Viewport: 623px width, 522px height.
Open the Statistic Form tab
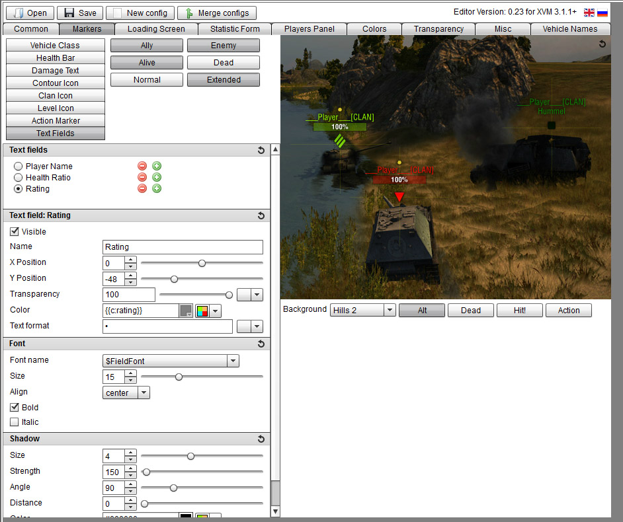pos(235,29)
